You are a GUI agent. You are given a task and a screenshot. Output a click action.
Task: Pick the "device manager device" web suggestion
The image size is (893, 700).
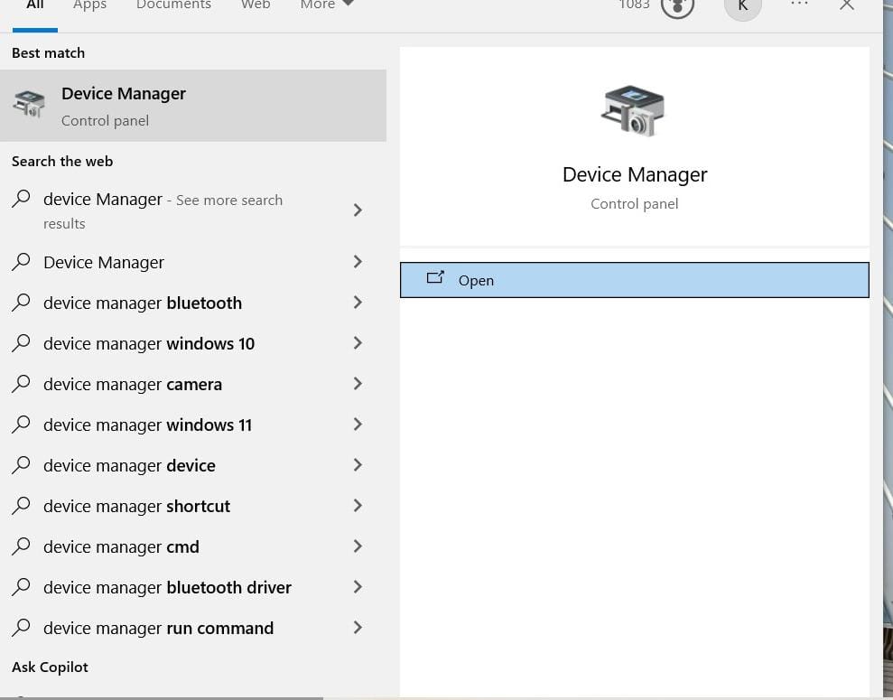[x=129, y=465]
